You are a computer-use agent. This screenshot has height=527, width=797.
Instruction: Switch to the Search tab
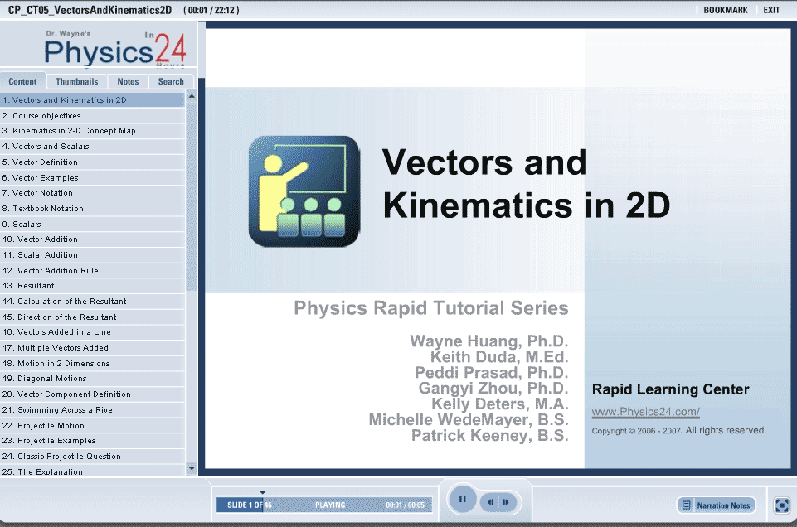click(171, 81)
